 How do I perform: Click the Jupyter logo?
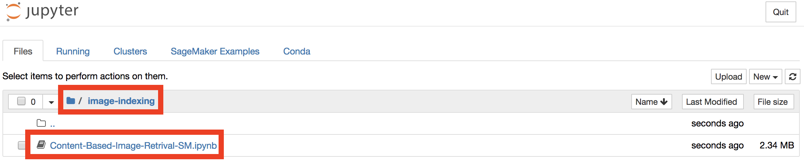point(43,12)
